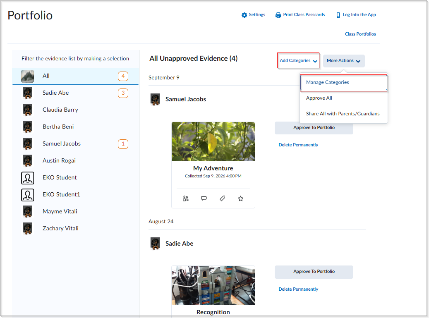429x318 pixels.
Task: Click the More Actions chevron arrow
Action: pyautogui.click(x=358, y=61)
